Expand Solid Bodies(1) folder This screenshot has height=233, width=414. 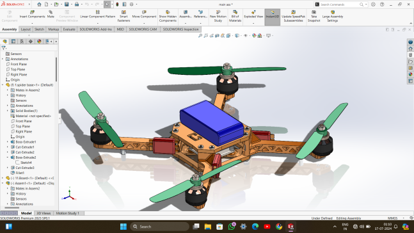pos(8,111)
